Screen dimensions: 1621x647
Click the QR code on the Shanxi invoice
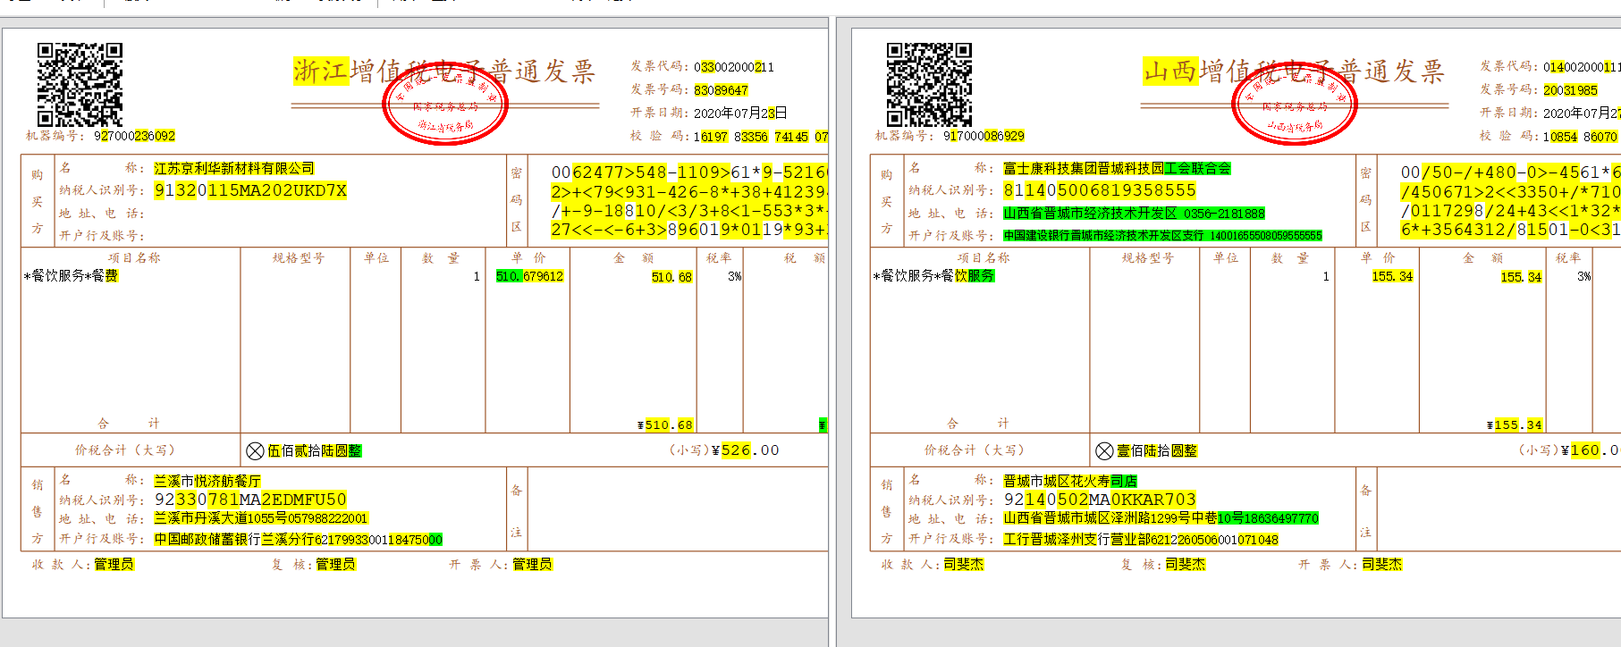pyautogui.click(x=929, y=85)
